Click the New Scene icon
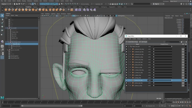192x108 pixels. 15,4
